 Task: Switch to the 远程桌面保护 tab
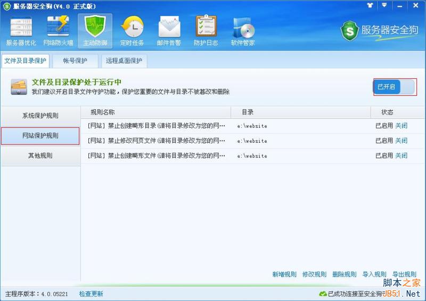[124, 61]
